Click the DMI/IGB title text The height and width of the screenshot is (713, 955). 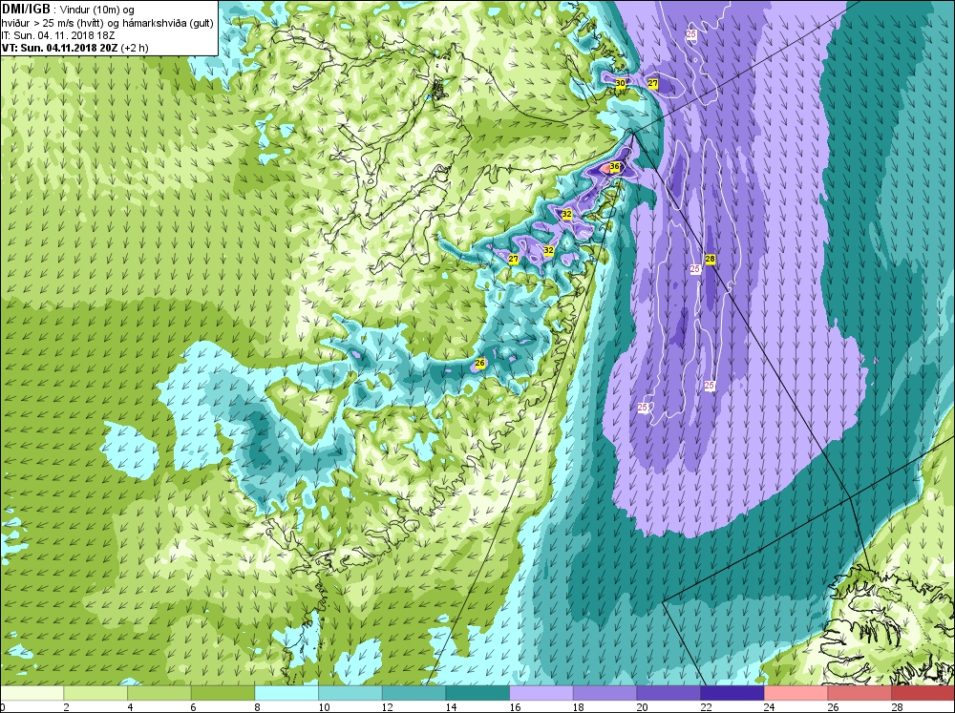coord(26,10)
